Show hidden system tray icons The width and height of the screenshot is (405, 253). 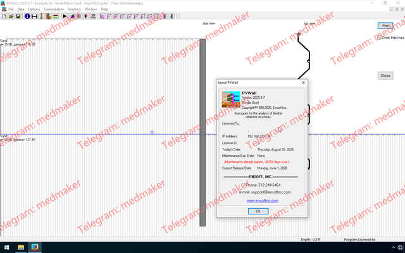point(394,247)
